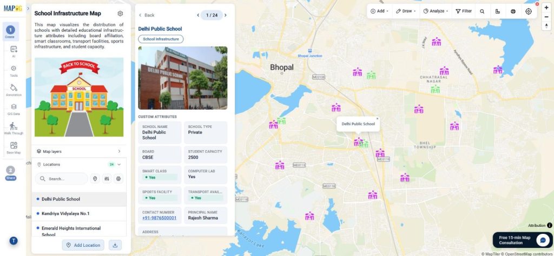Open map settings gear icon

(120, 14)
